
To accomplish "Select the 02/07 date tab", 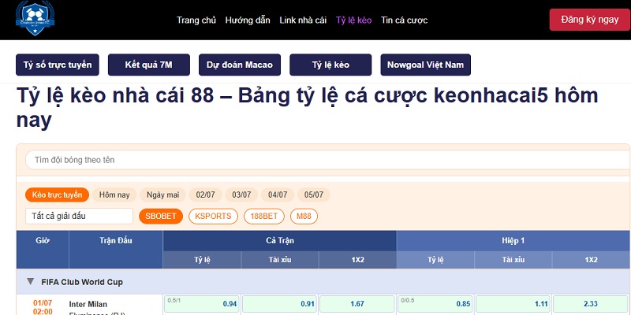I will [206, 195].
